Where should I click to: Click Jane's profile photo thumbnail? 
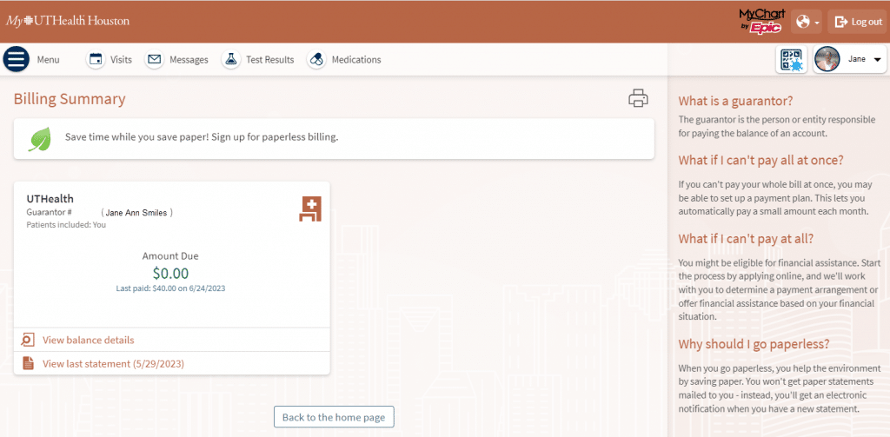coord(827,60)
